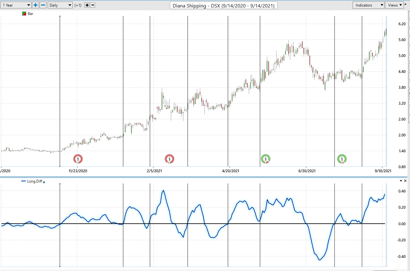Click the 4.40 price axis label
Screen dimensions: 410x271
pos(402,72)
